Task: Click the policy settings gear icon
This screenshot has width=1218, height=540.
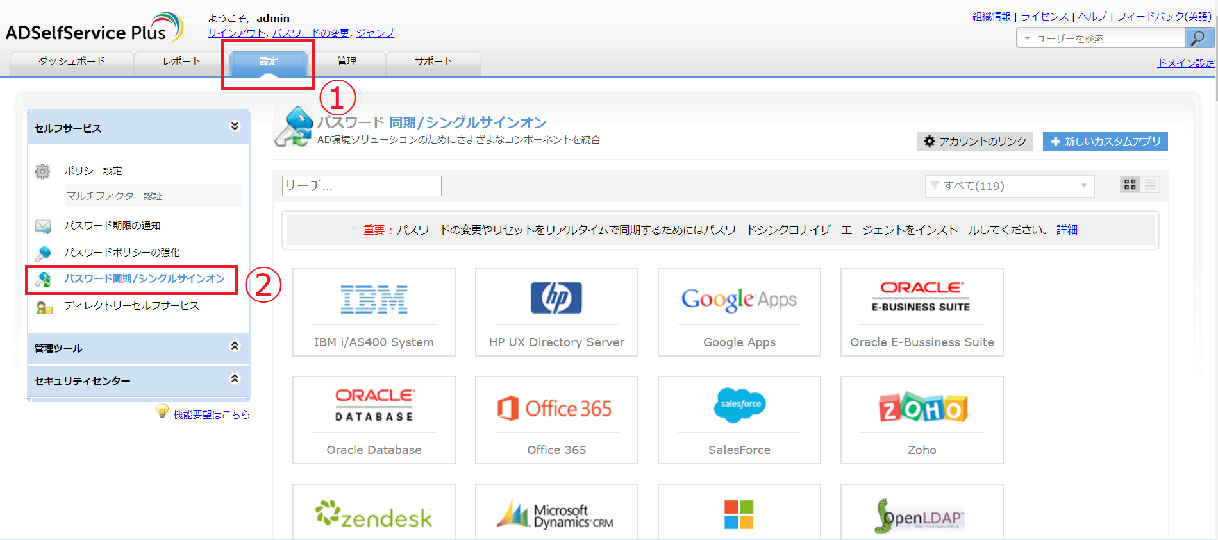Action: point(43,171)
